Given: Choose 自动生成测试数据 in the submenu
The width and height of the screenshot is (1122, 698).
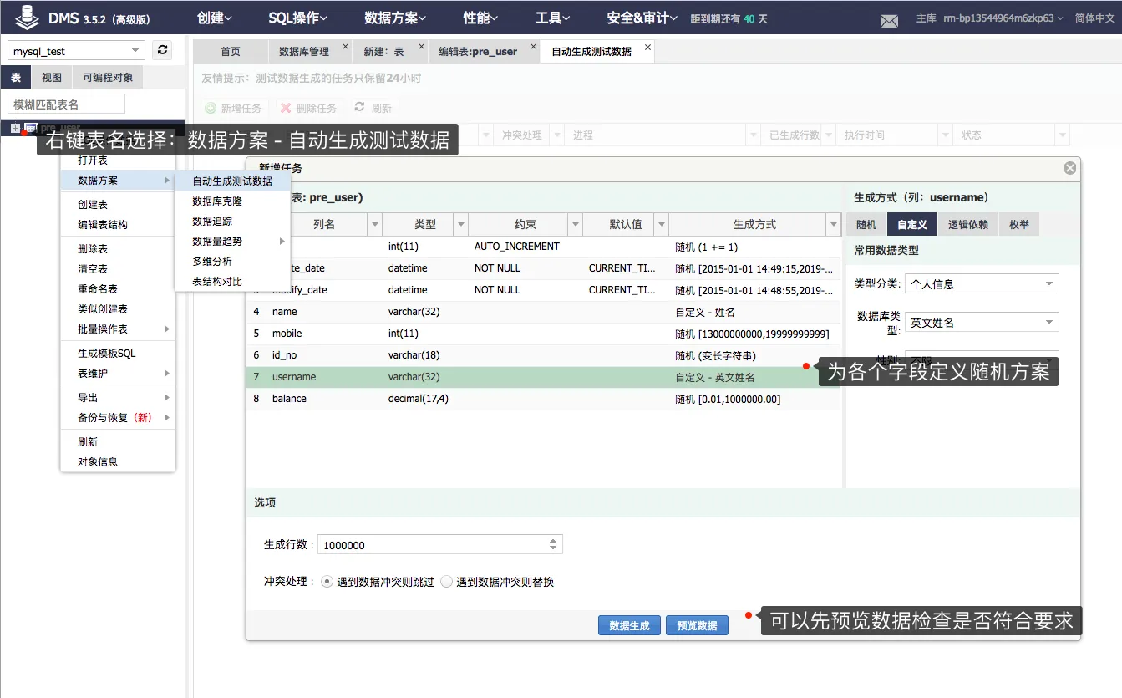Looking at the screenshot, I should pyautogui.click(x=232, y=181).
